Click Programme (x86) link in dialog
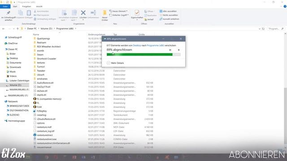This screenshot has width=287, height=161. coord(156,45)
